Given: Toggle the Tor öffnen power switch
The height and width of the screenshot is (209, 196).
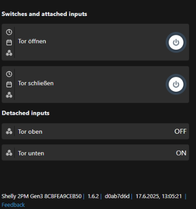Looking at the screenshot, I should [176, 42].
